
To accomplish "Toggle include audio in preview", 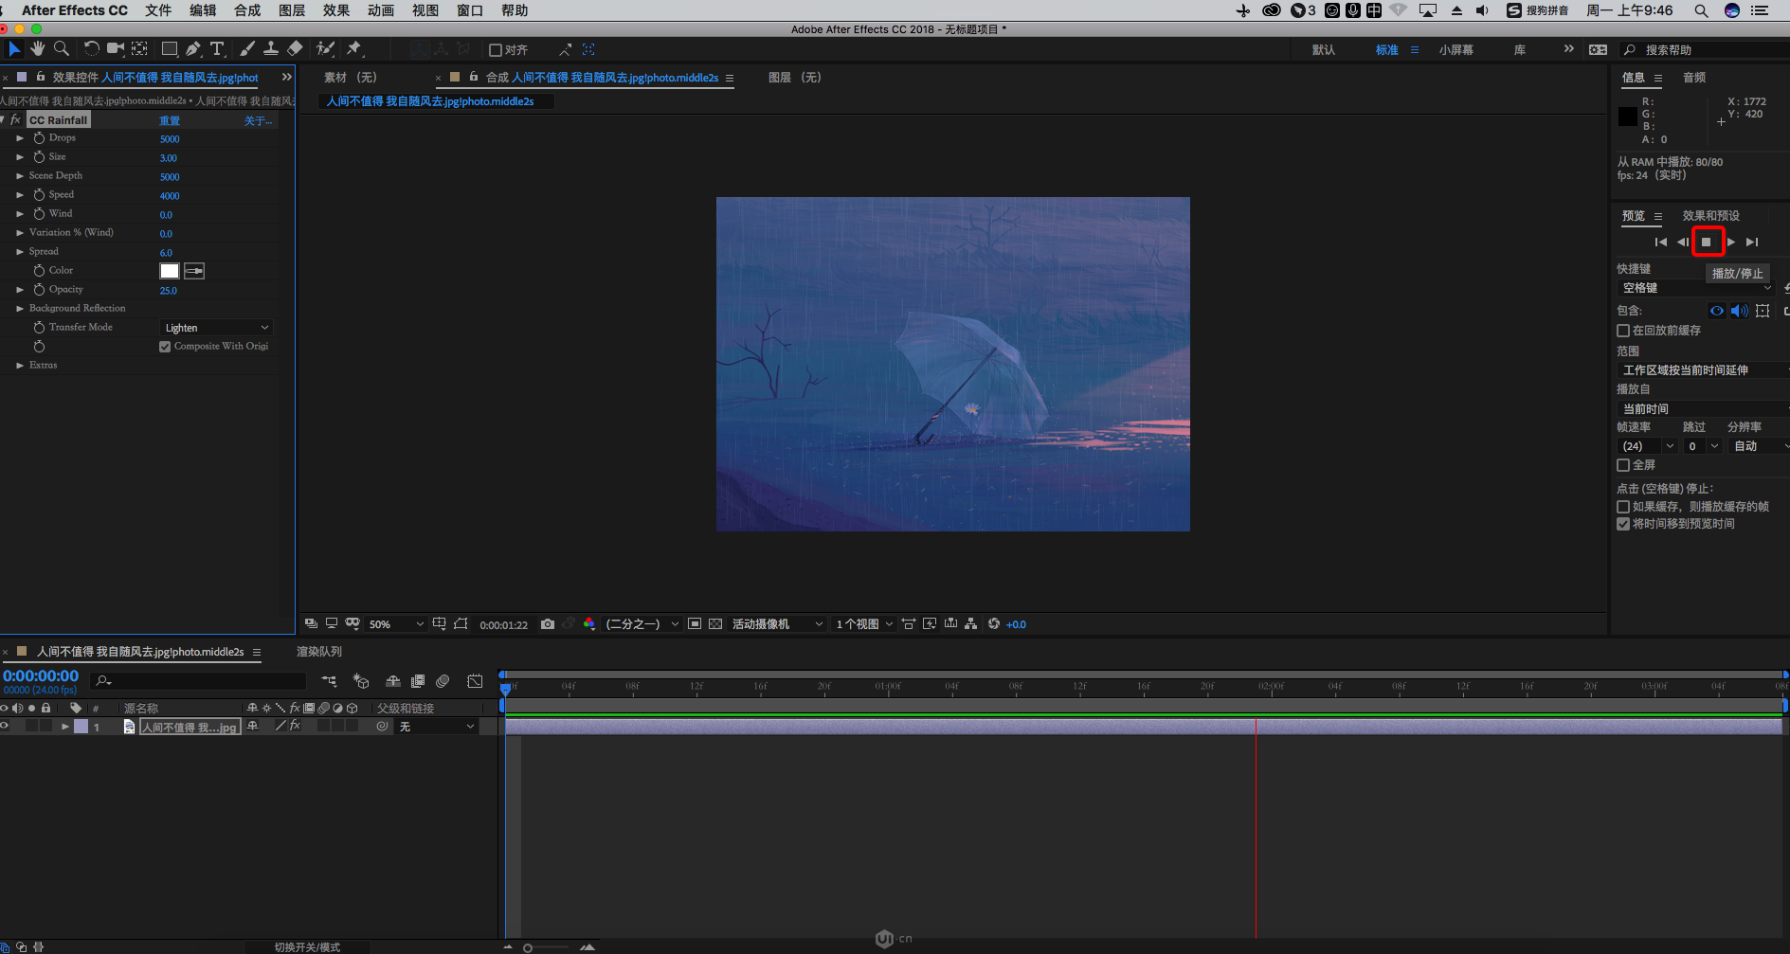I will point(1740,311).
